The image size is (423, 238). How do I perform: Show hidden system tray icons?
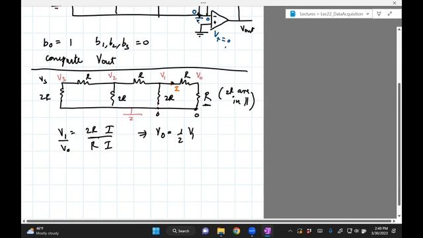(290, 231)
